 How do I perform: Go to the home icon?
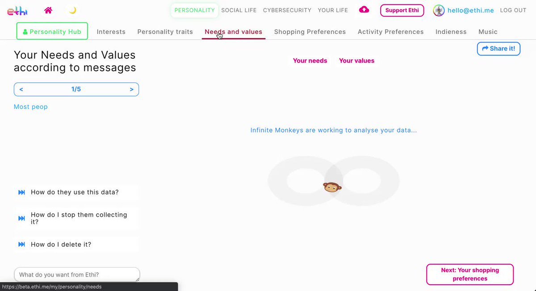pos(48,10)
